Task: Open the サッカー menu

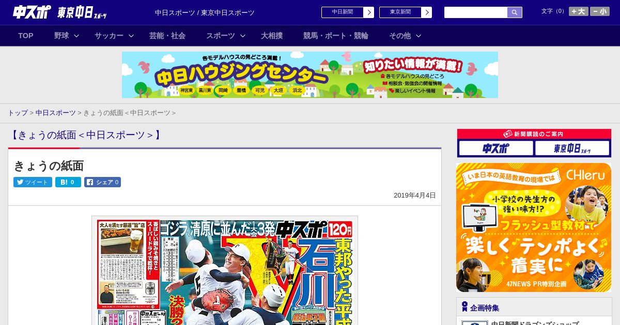Action: click(x=109, y=36)
